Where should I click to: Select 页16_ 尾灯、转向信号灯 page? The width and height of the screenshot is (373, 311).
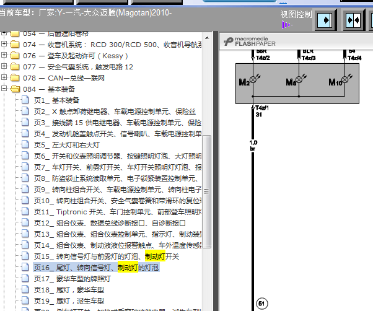tap(96, 268)
